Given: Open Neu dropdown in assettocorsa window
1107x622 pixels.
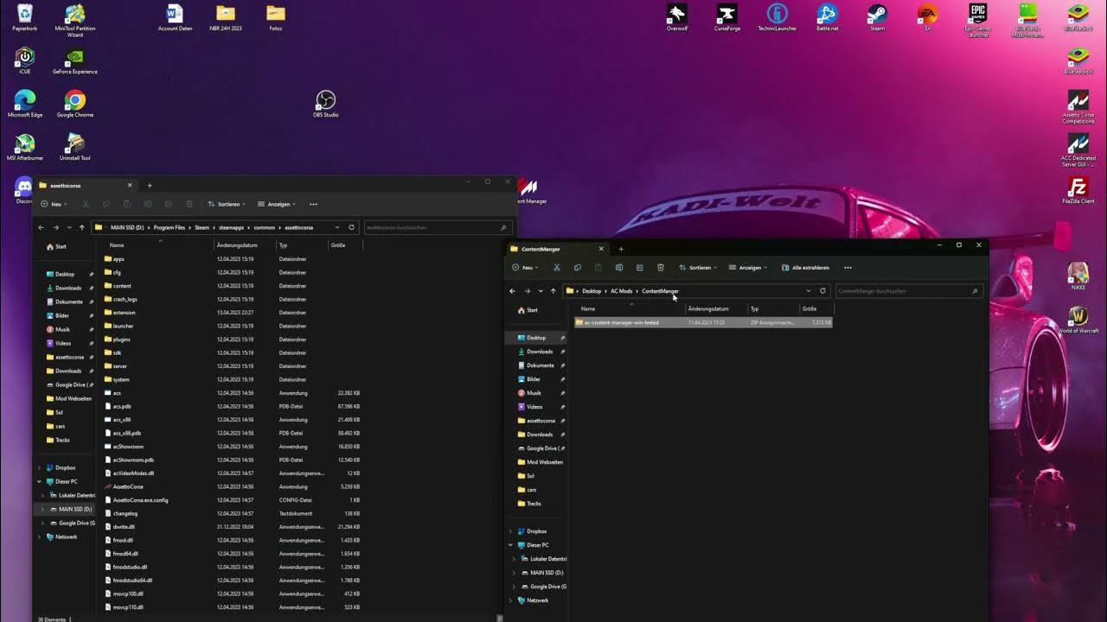Looking at the screenshot, I should pyautogui.click(x=54, y=204).
